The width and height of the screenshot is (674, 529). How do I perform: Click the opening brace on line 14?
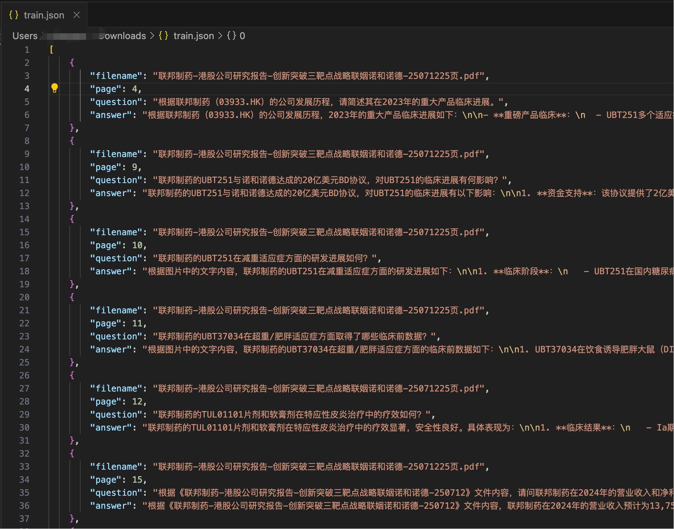[72, 219]
